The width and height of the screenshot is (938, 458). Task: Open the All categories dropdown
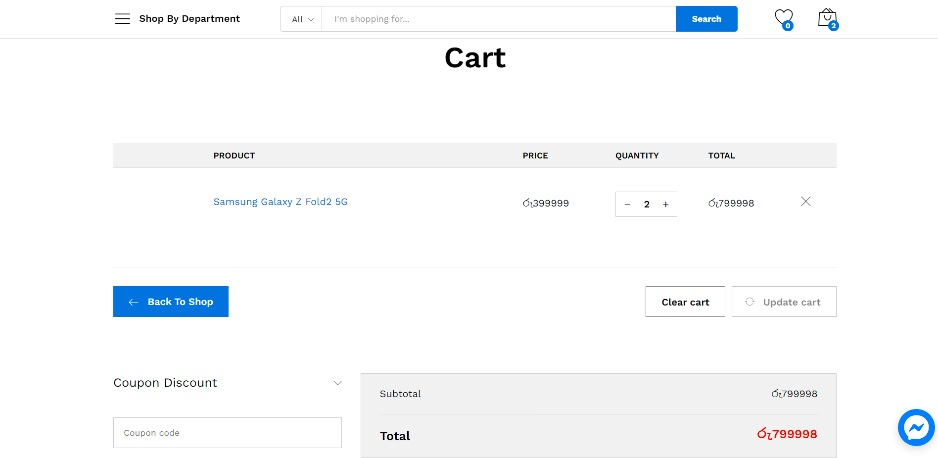tap(301, 19)
